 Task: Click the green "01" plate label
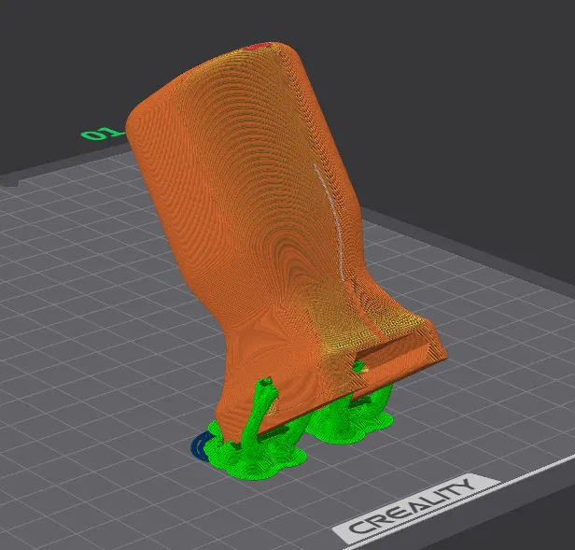(102, 134)
